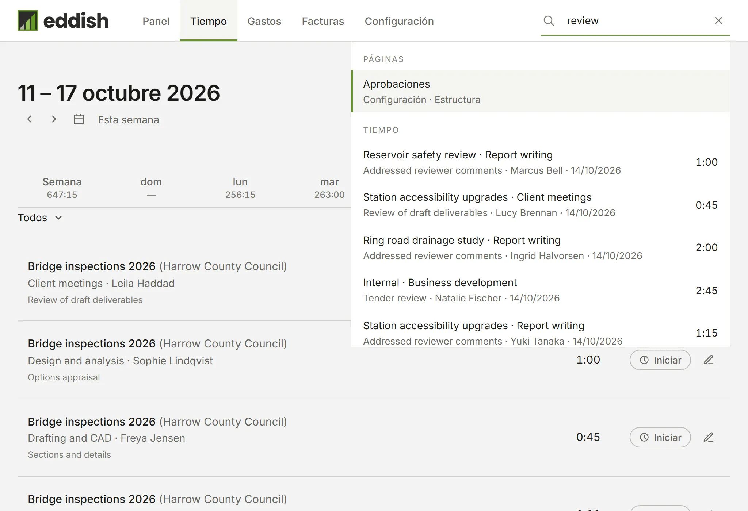The image size is (748, 511).
Task: Select Station accessibility upgrades · Client meetings result
Action: [x=541, y=205]
